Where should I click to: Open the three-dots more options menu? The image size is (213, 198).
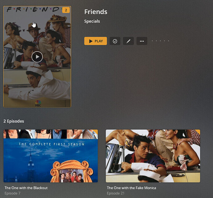click(x=142, y=41)
